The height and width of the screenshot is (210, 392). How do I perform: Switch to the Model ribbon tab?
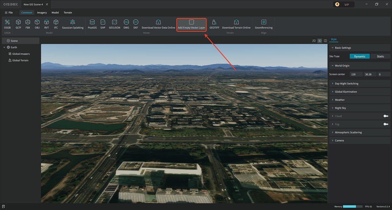tap(55, 13)
